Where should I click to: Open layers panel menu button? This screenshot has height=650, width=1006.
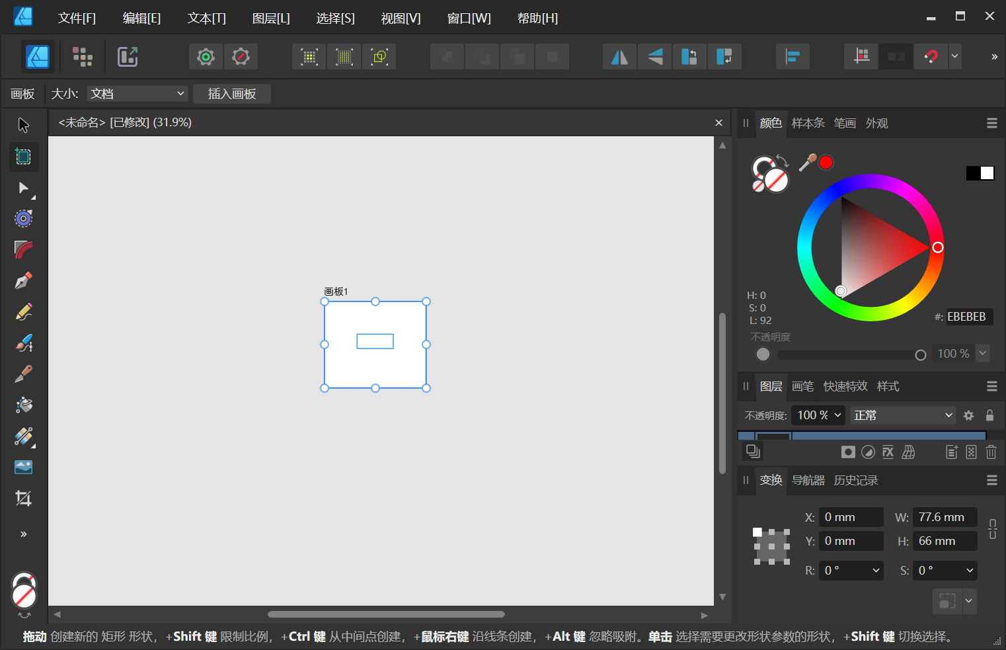click(992, 386)
